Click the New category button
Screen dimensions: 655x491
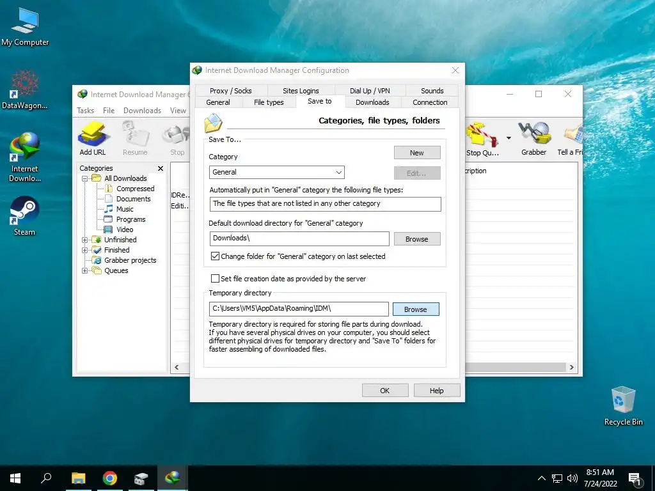(417, 152)
